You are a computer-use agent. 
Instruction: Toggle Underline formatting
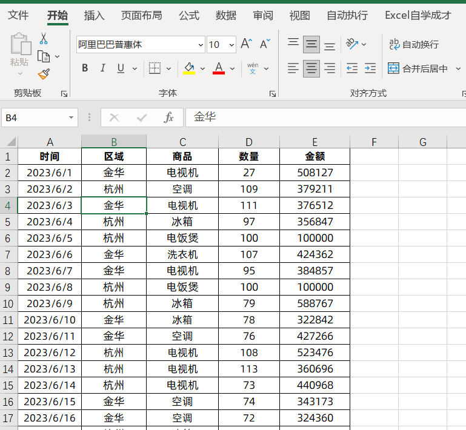click(121, 68)
